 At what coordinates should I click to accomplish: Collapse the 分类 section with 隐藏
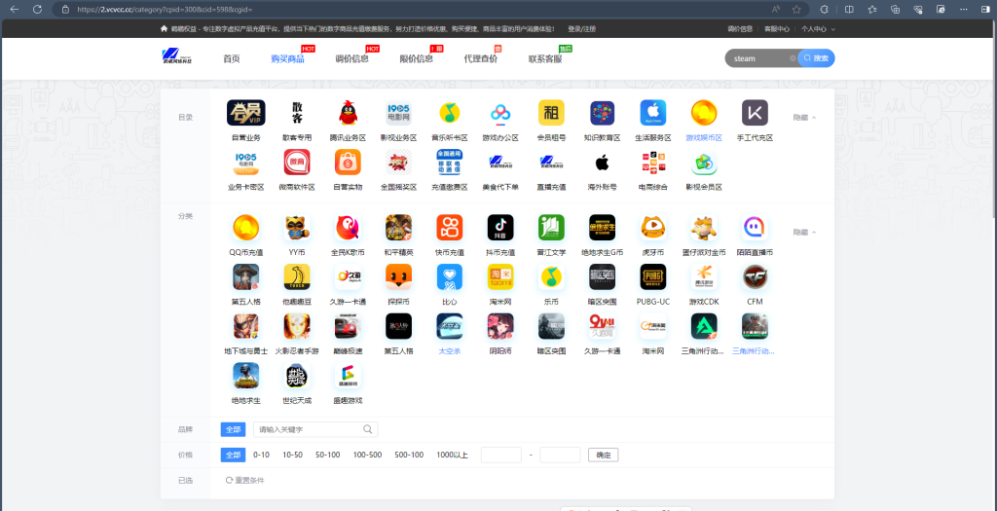804,233
